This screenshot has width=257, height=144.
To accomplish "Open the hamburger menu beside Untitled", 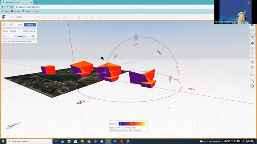I will [11, 17].
